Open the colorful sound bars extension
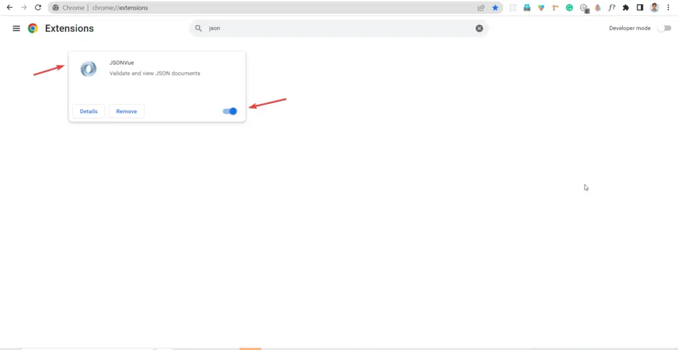Image resolution: width=678 pixels, height=350 pixels. coord(598,7)
